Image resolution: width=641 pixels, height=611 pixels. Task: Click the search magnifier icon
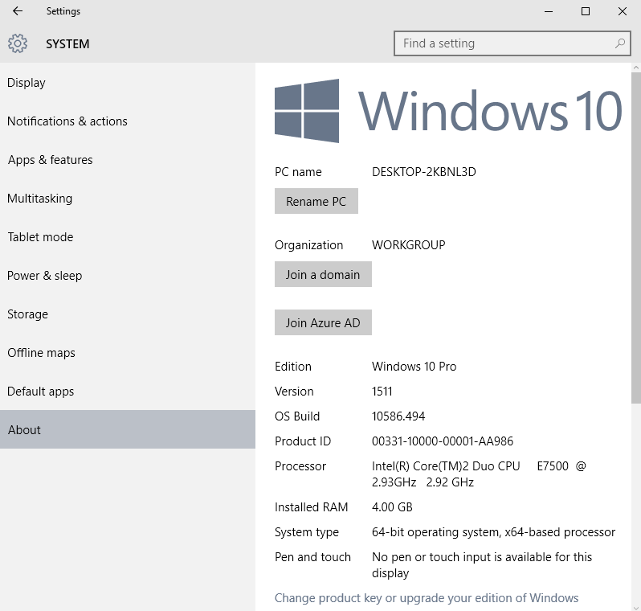click(620, 43)
